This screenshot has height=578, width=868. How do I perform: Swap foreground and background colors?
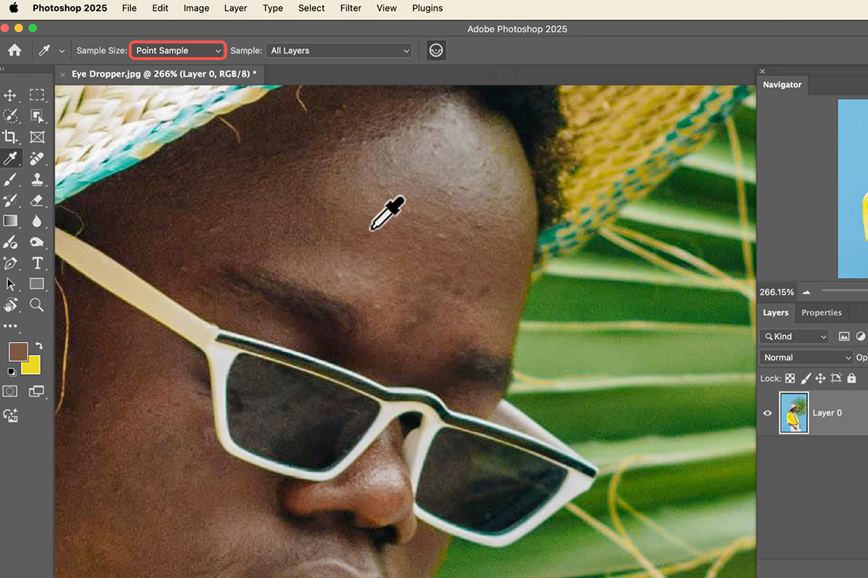point(38,346)
